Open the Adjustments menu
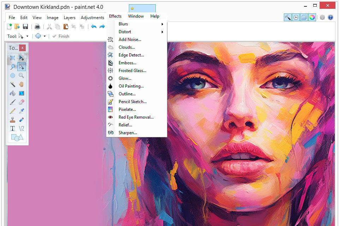Viewport: 339px width, 226px height. click(92, 18)
